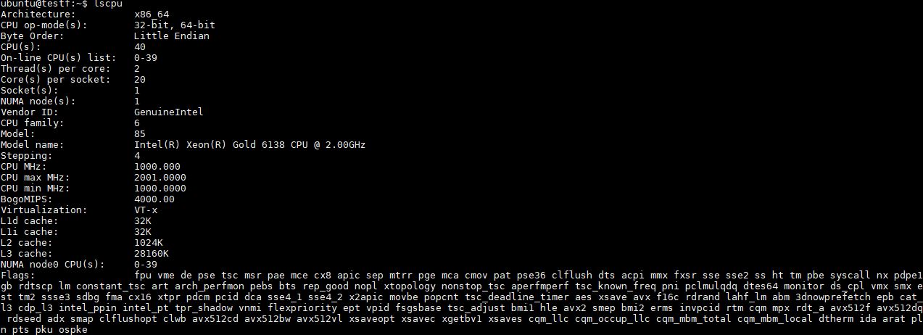Select the Core(s) per socket value 20
This screenshot has height=335, width=923.
coord(140,80)
